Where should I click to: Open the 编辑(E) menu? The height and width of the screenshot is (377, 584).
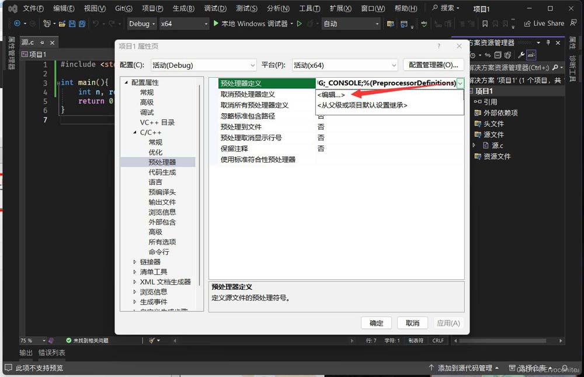click(64, 8)
